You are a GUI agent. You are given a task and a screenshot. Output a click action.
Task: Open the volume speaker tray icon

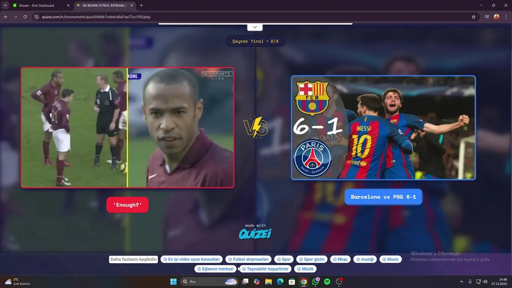485,282
